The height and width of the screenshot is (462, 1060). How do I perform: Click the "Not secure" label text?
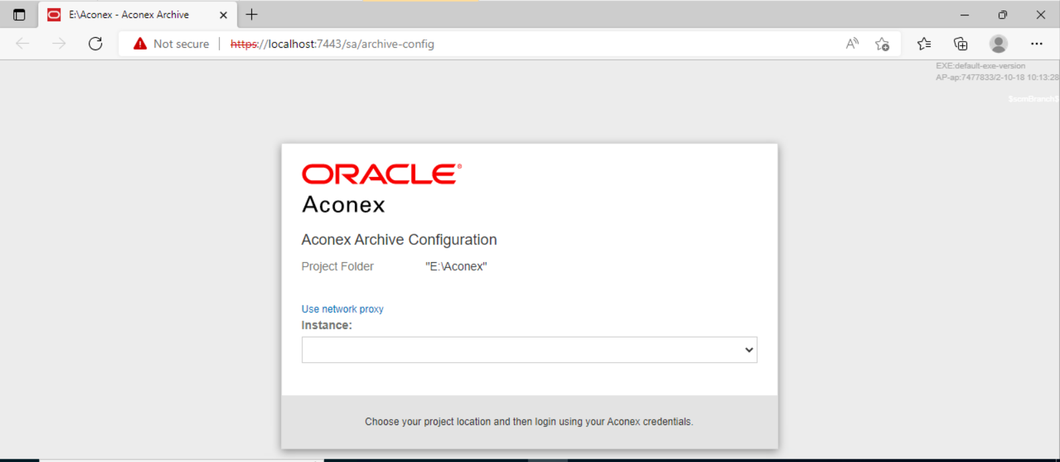(x=181, y=44)
